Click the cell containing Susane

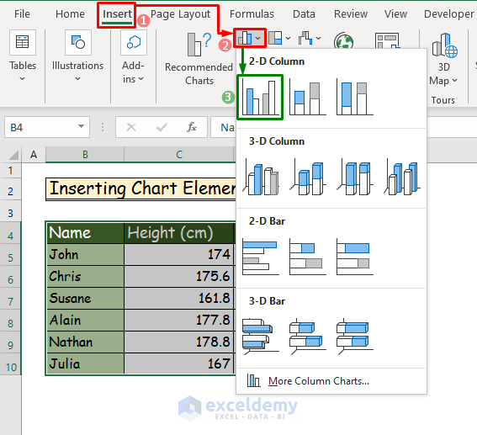click(86, 299)
